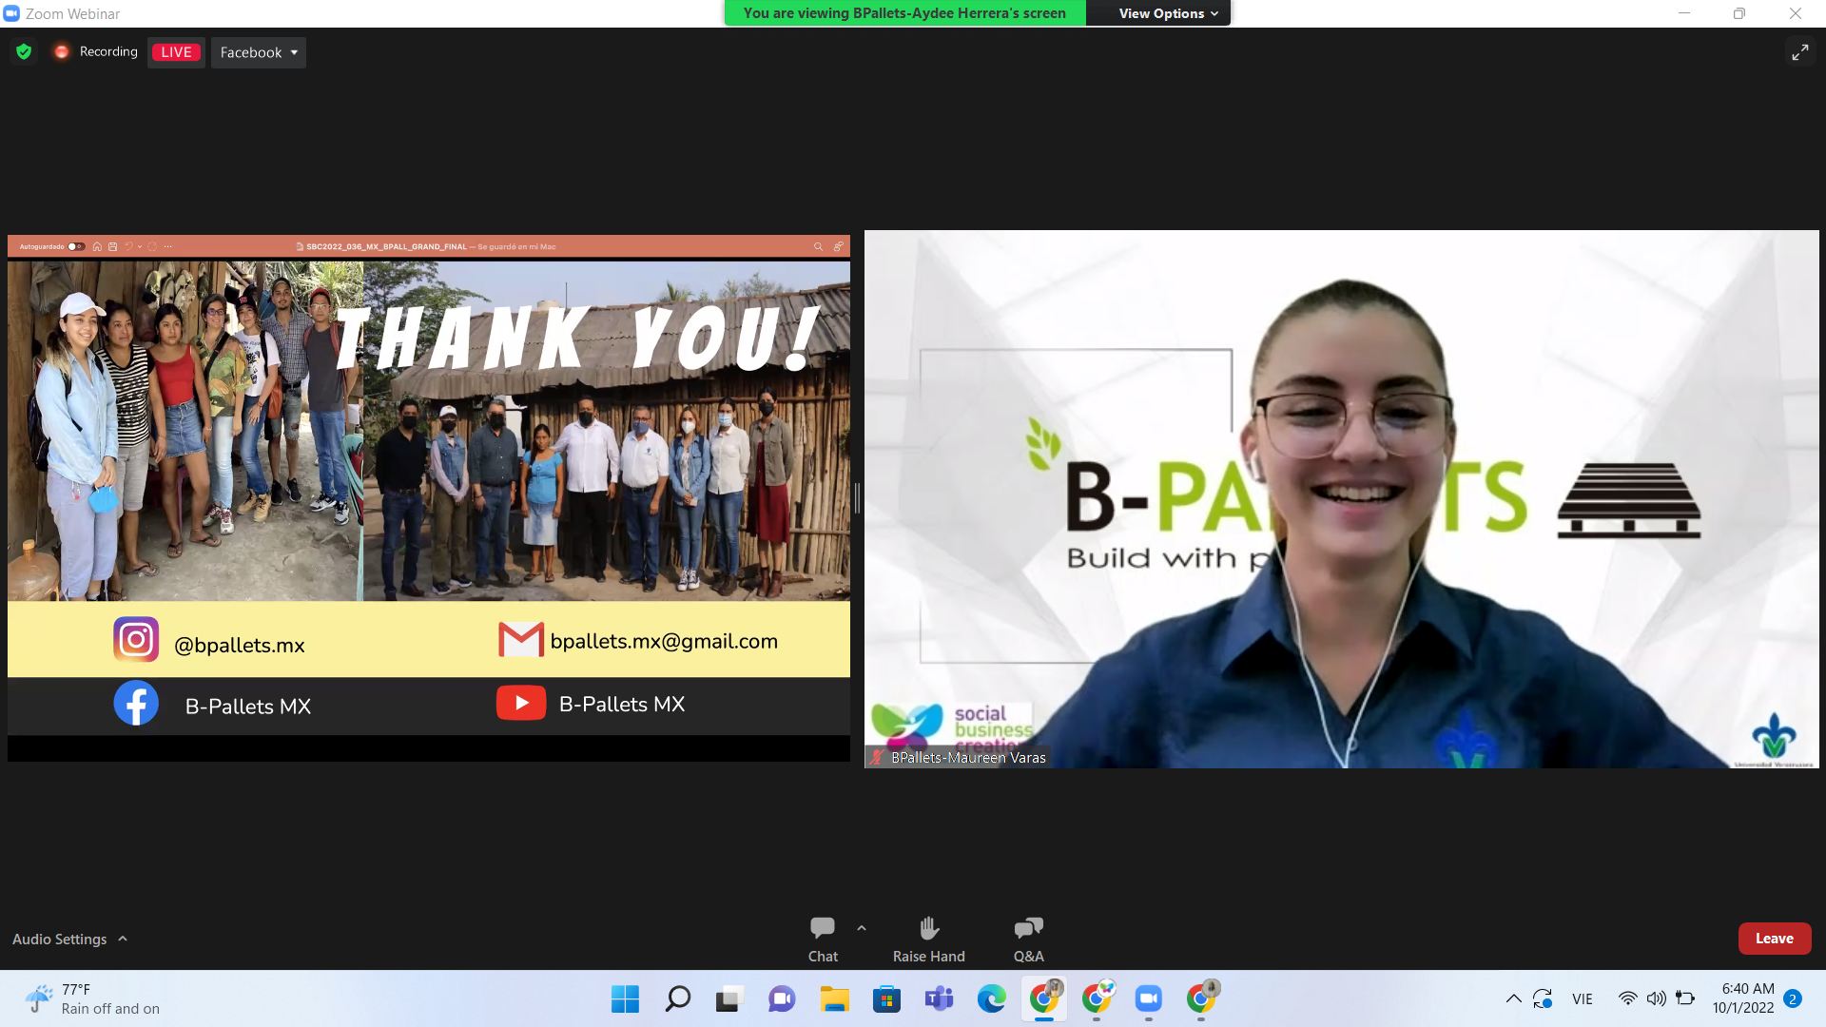Click the Instagram icon on the slide
Image resolution: width=1826 pixels, height=1027 pixels.
(136, 639)
